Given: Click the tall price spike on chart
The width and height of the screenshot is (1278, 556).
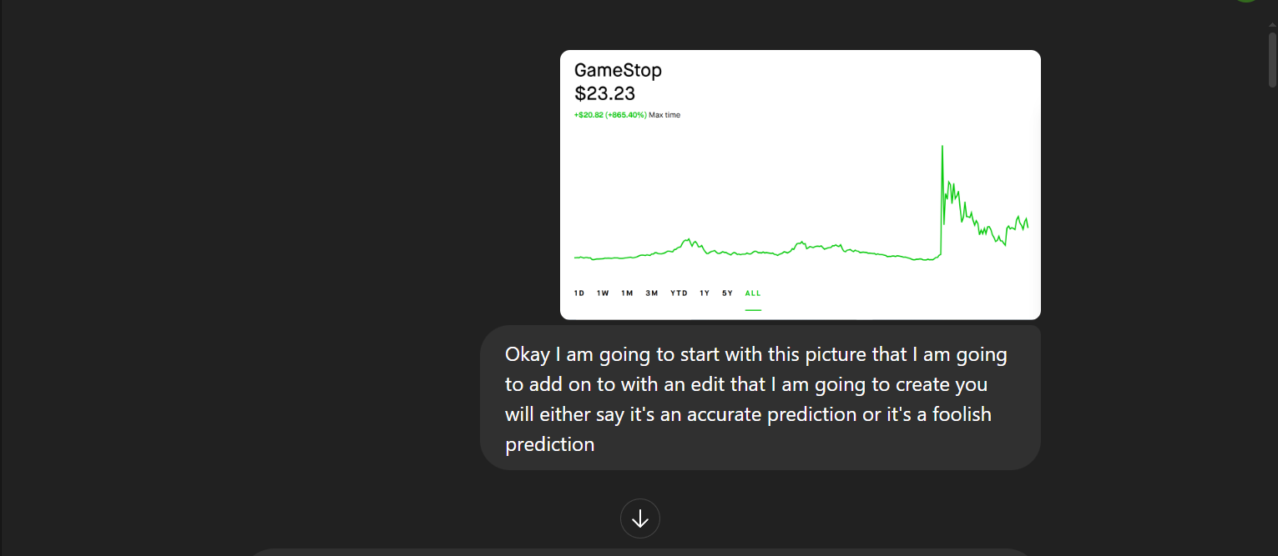Looking at the screenshot, I should coord(942,150).
